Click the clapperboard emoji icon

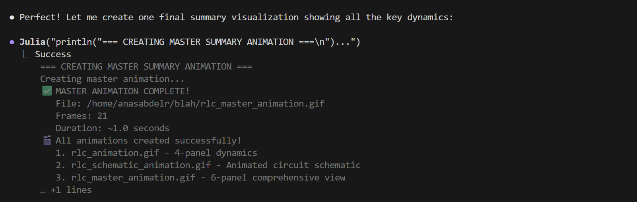coord(47,140)
